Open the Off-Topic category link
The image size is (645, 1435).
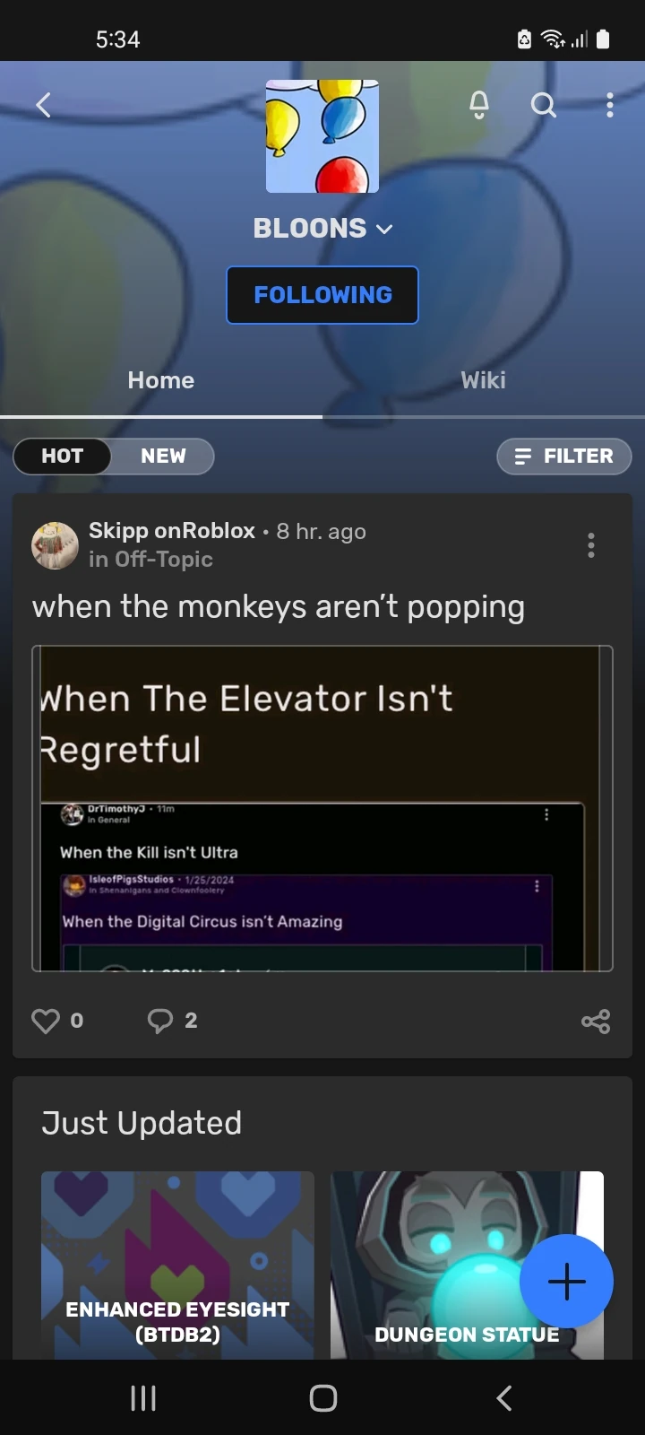click(164, 560)
